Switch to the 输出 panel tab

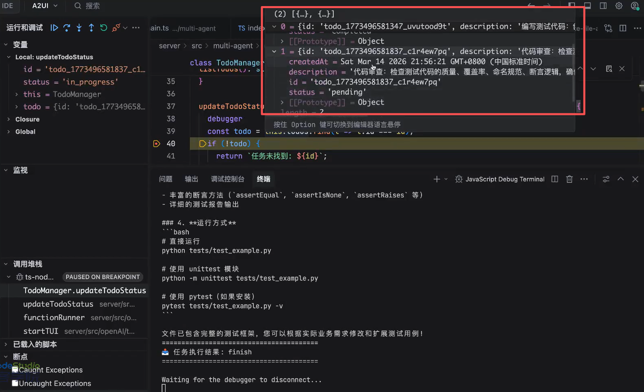[x=192, y=179]
